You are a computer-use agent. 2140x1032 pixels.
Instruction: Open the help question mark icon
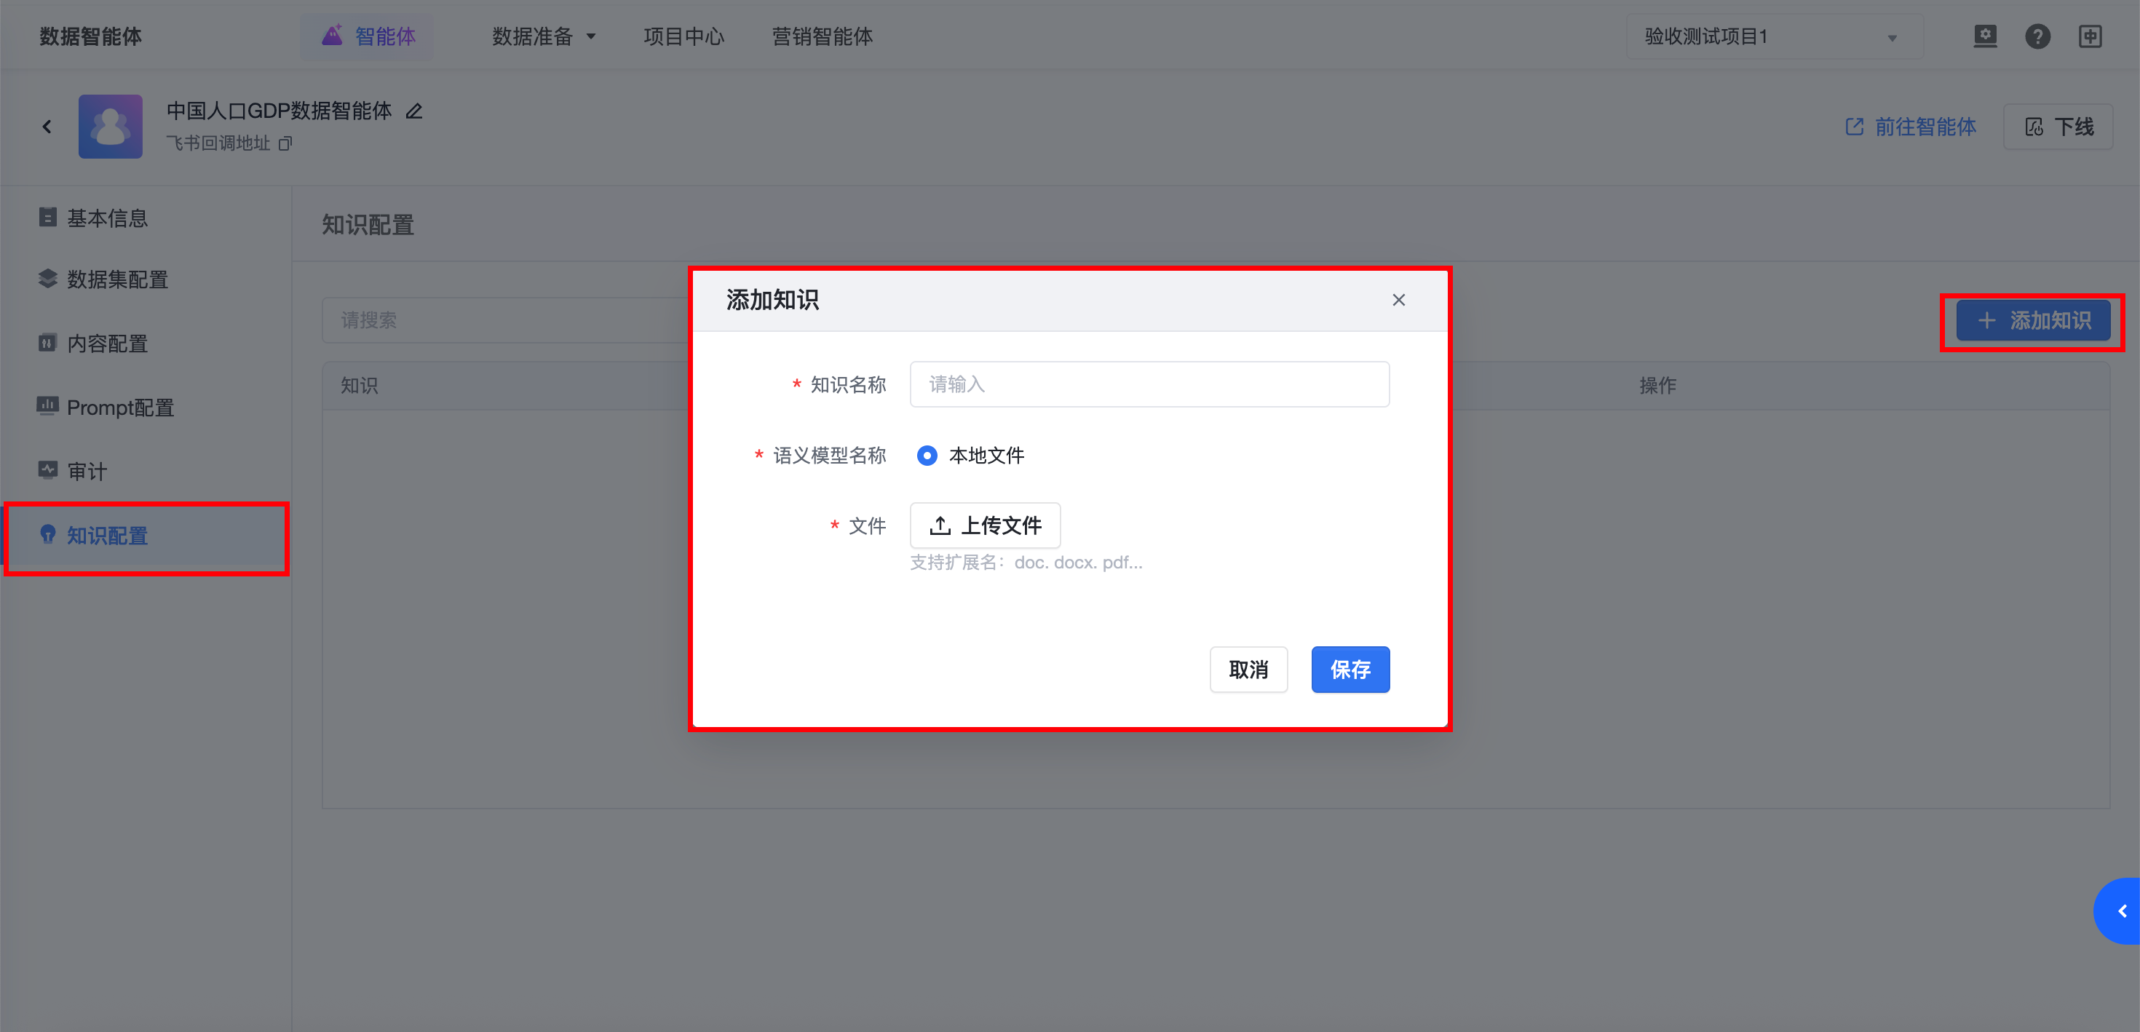point(2037,36)
